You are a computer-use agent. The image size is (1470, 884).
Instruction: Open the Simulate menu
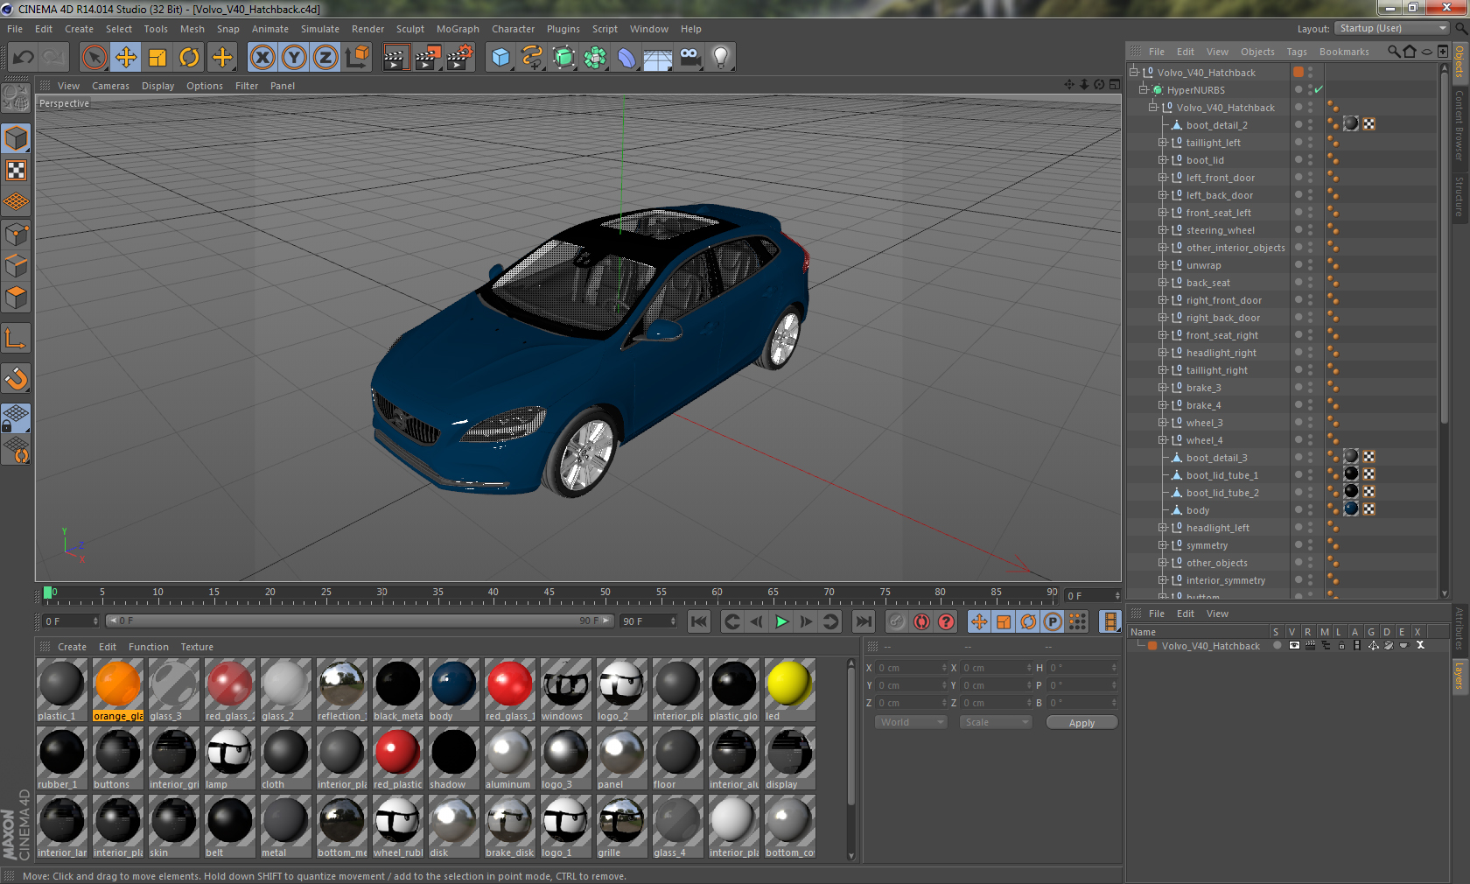320,29
